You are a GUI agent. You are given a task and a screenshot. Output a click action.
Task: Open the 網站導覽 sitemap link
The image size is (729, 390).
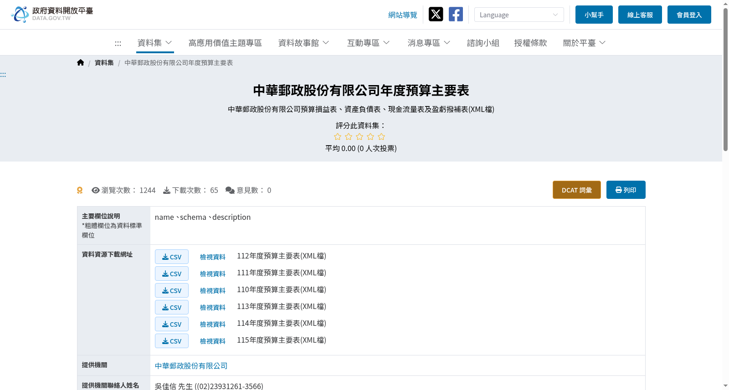point(403,15)
